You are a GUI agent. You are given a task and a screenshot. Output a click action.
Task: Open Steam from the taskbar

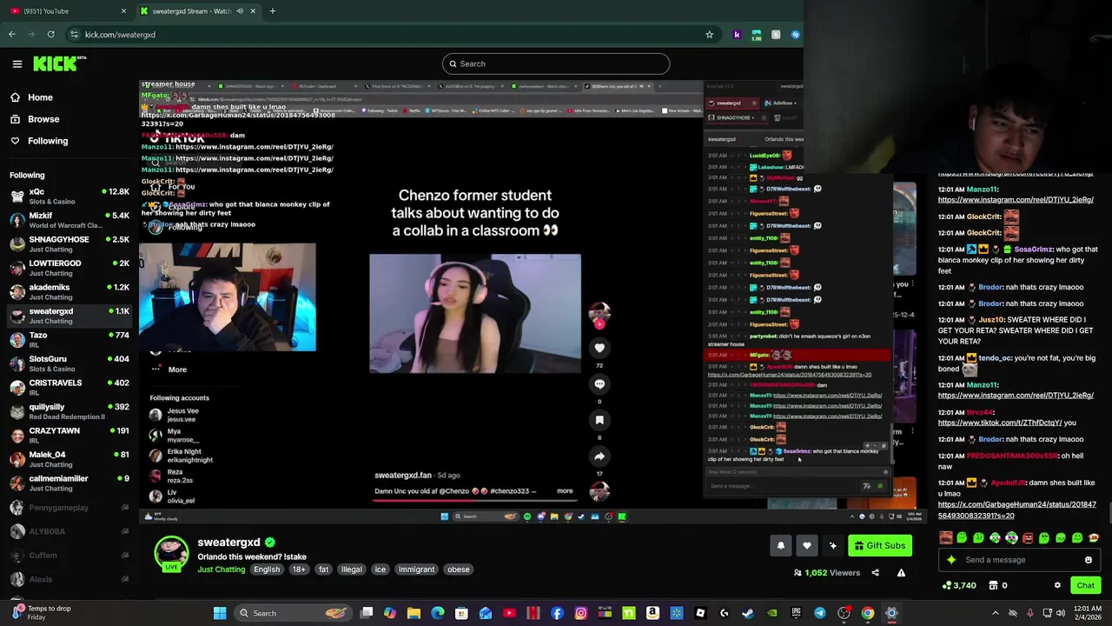pyautogui.click(x=748, y=614)
